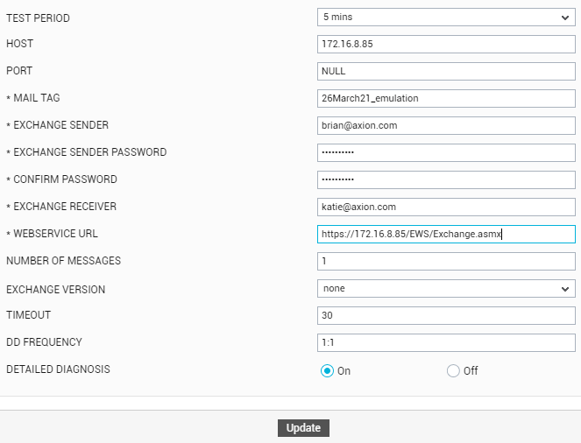Screen dimensions: 581x443
Task: Focus the HOST input field
Action: tap(446, 45)
